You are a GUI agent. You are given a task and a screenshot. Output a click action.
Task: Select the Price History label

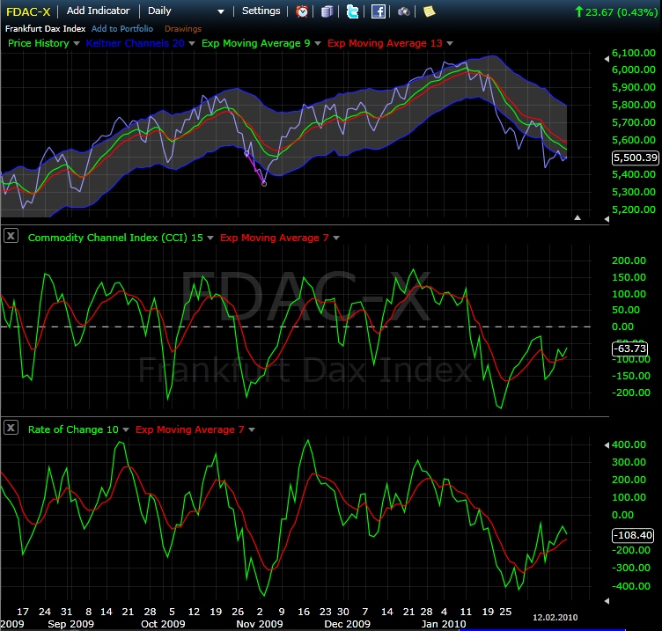click(x=39, y=43)
